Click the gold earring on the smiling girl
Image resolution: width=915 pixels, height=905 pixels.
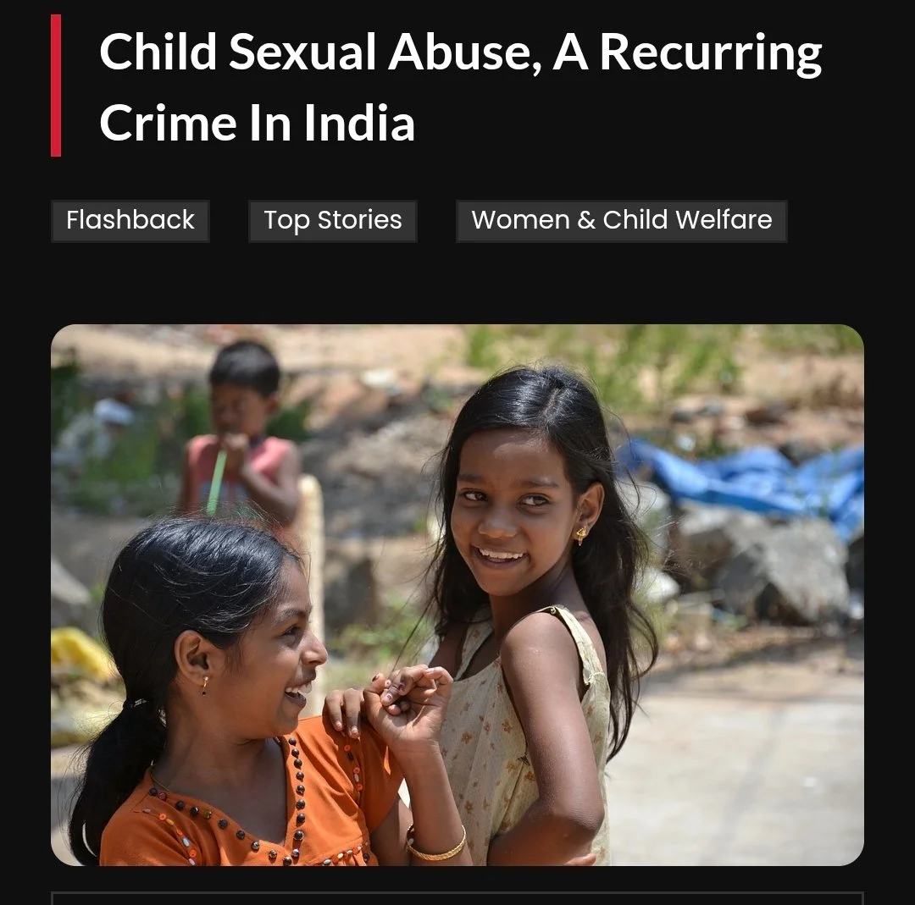point(582,535)
